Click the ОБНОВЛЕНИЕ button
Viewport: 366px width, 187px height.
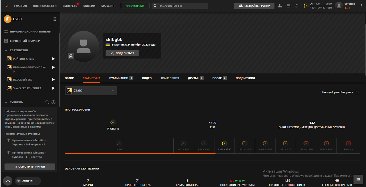click(135, 6)
